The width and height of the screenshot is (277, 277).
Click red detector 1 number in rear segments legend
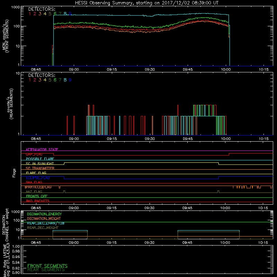(30, 80)
